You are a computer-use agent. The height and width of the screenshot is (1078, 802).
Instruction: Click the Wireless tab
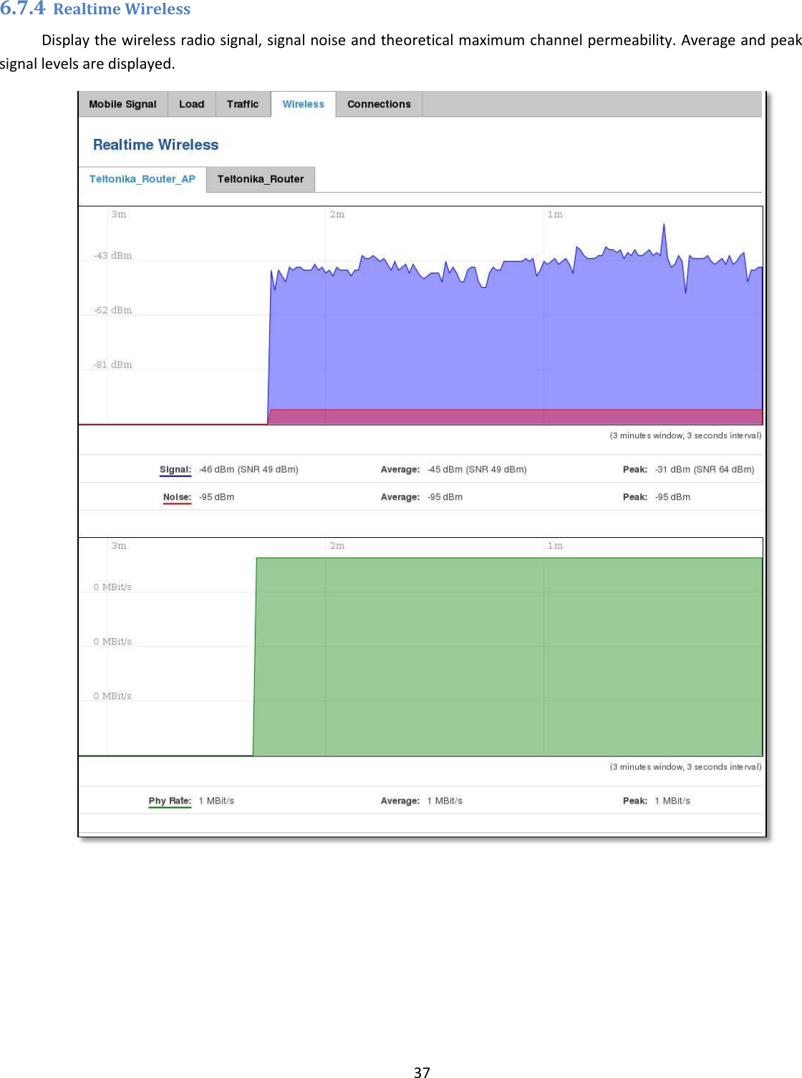click(303, 104)
